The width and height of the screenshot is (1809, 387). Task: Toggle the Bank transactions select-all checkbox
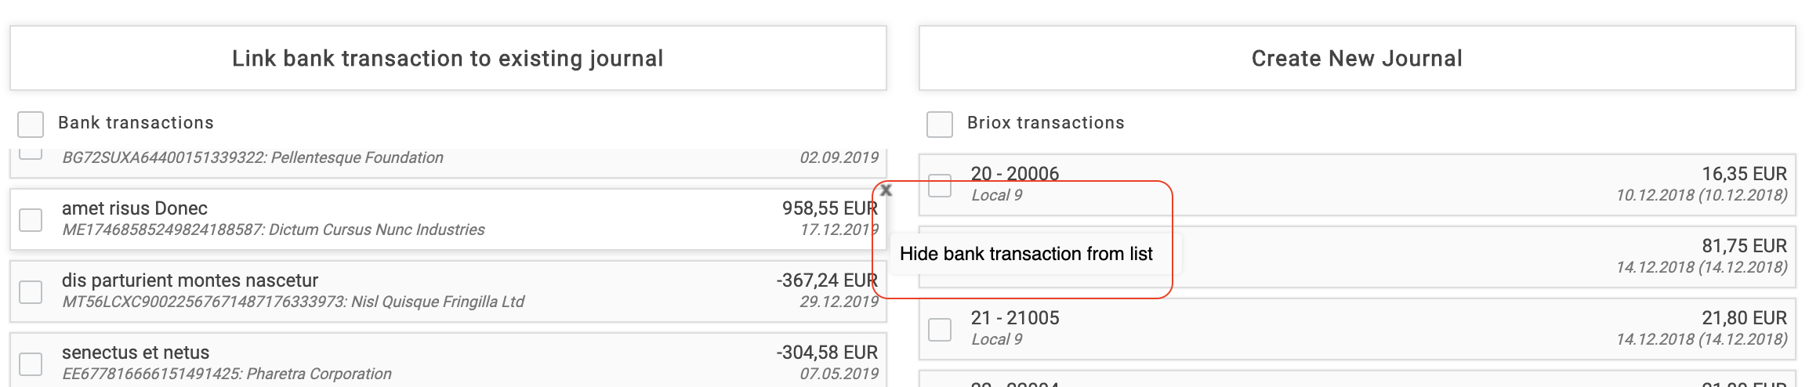(31, 124)
